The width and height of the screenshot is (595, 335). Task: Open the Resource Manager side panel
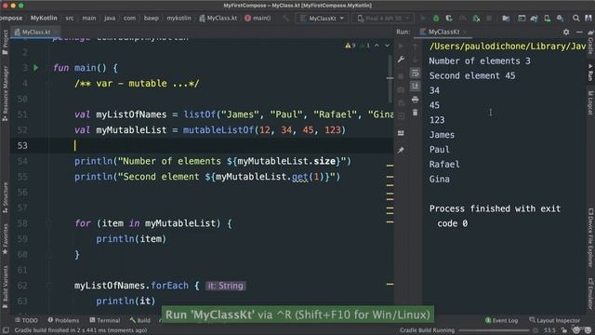coord(5,93)
